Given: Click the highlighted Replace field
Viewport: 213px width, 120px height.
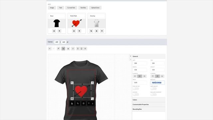Looking at the screenshot, I should [157, 83].
